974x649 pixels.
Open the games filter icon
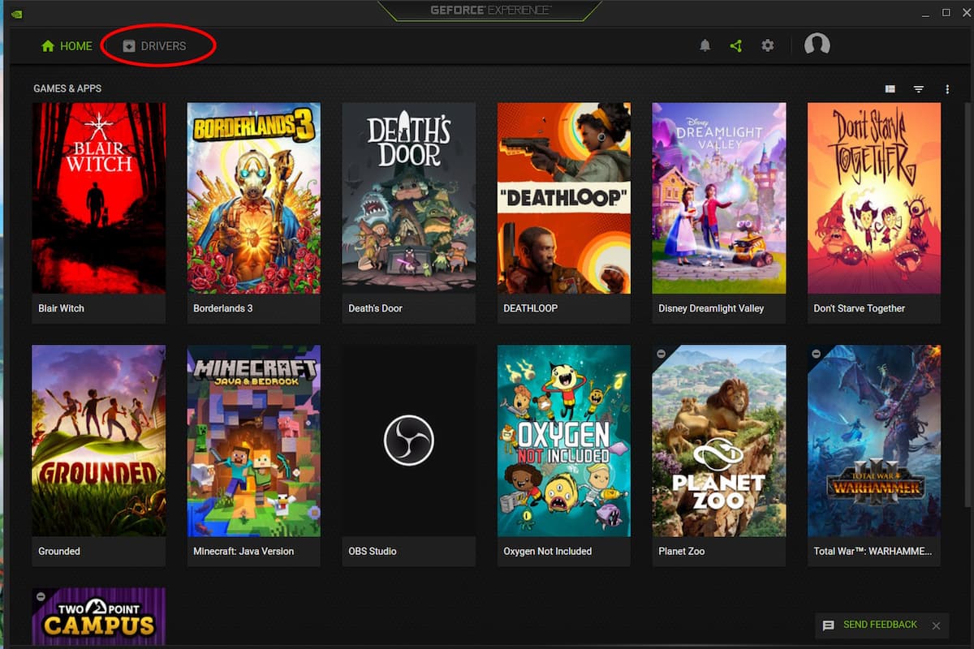[919, 89]
